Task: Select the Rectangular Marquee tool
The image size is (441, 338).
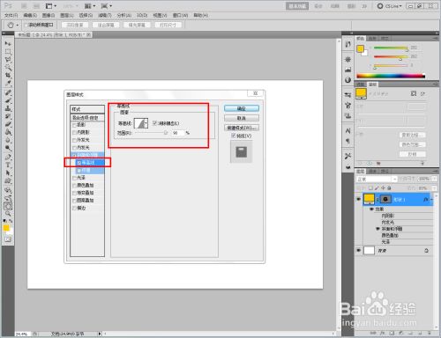Action: tap(8, 52)
